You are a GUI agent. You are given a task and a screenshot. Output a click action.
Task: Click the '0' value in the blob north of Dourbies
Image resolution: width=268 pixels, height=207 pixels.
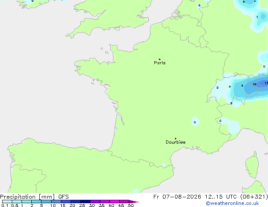195,122
